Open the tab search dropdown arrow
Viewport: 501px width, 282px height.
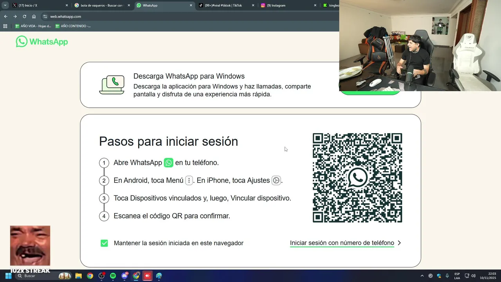pyautogui.click(x=5, y=5)
